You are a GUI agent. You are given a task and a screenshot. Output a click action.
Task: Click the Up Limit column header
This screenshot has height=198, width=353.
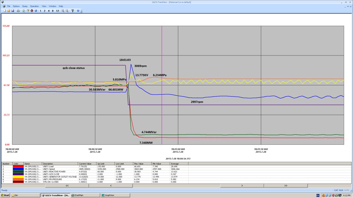105,164
